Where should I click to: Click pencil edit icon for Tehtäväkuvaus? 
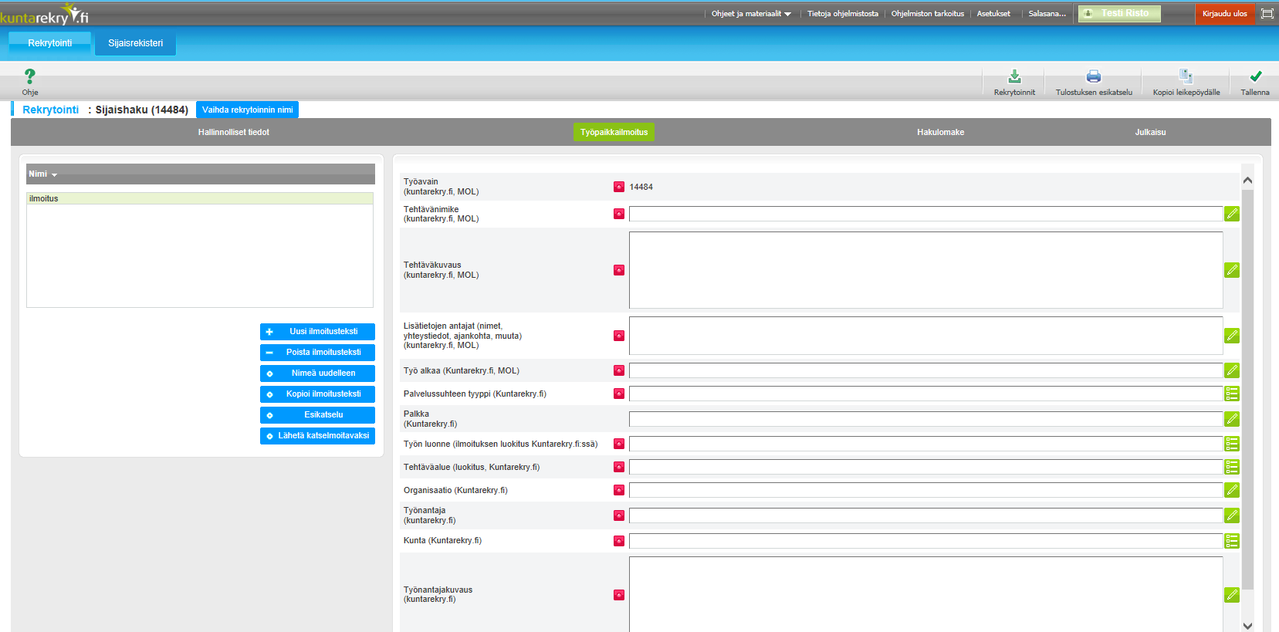pyautogui.click(x=1232, y=270)
